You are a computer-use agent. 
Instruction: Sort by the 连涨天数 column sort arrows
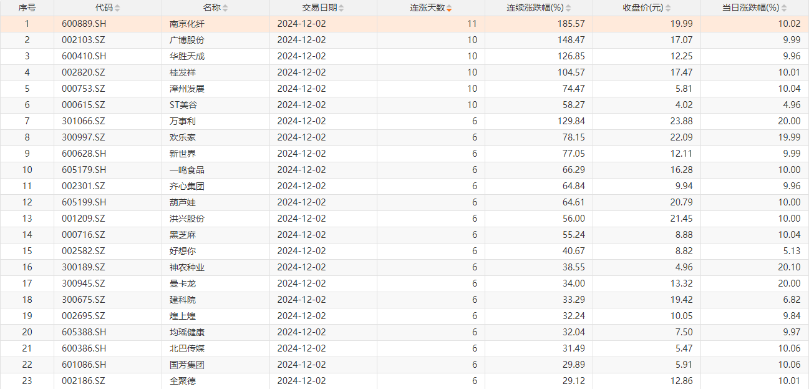pyautogui.click(x=449, y=8)
